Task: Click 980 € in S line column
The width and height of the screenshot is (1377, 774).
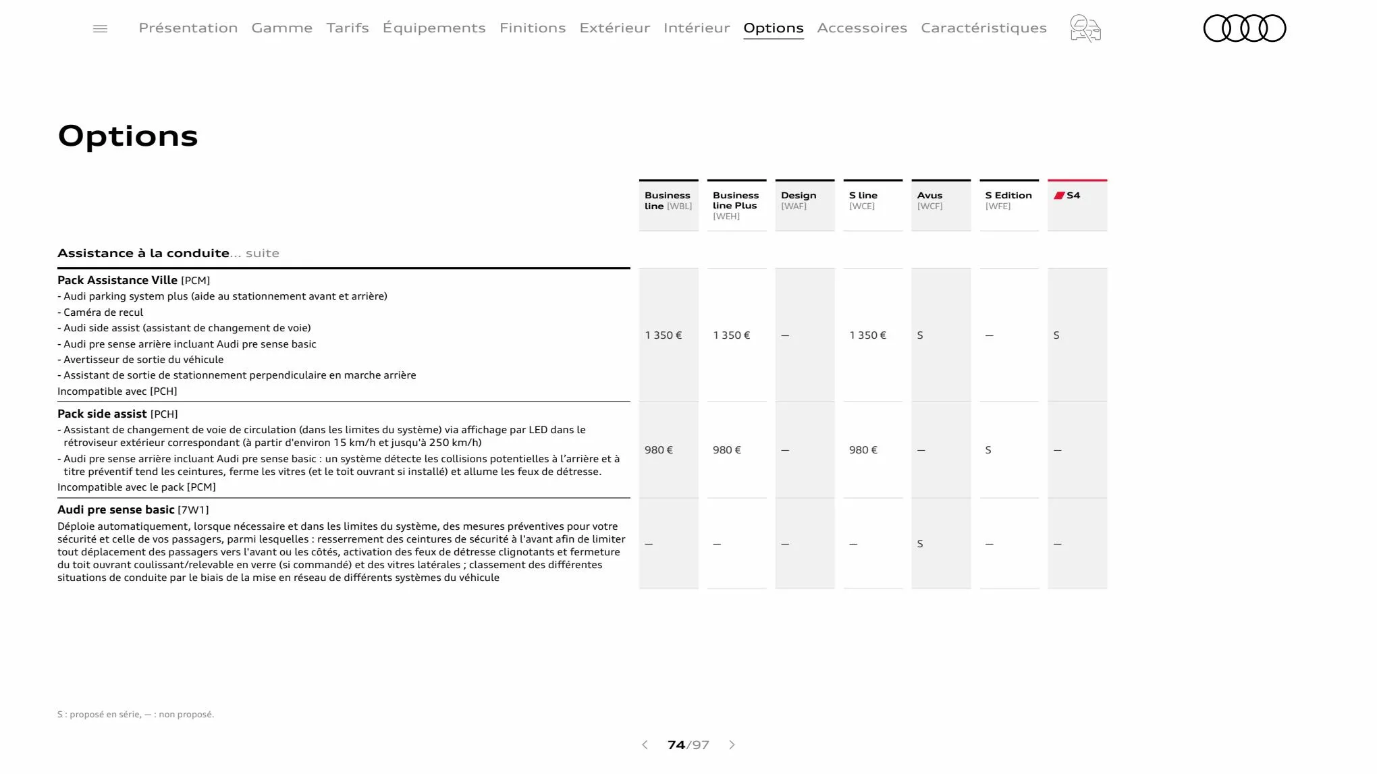Action: [863, 450]
